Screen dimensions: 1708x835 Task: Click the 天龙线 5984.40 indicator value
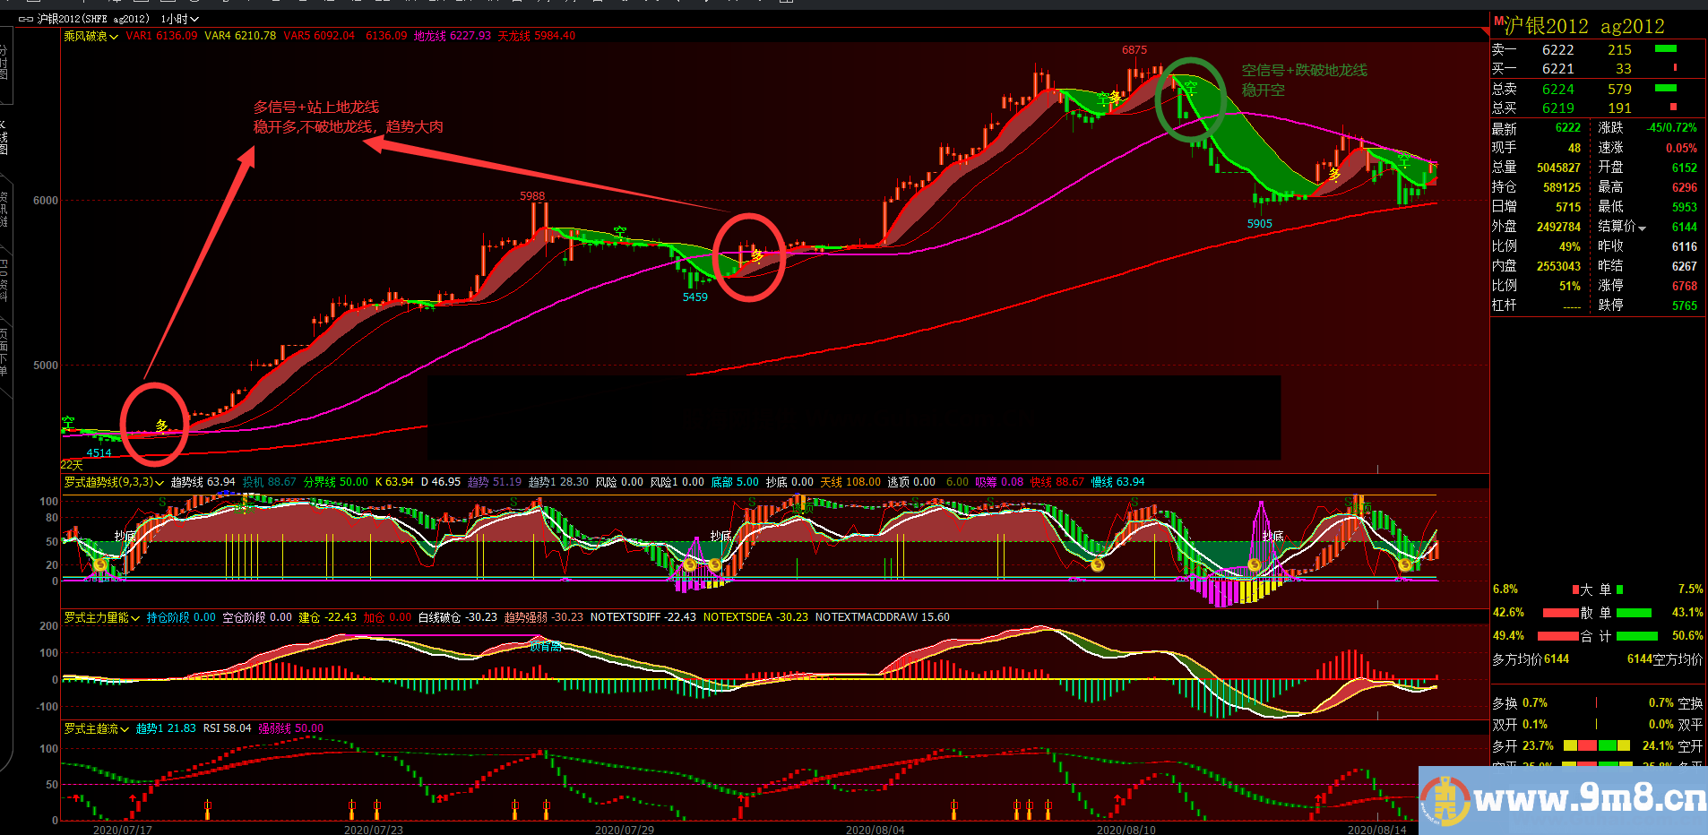tap(537, 37)
